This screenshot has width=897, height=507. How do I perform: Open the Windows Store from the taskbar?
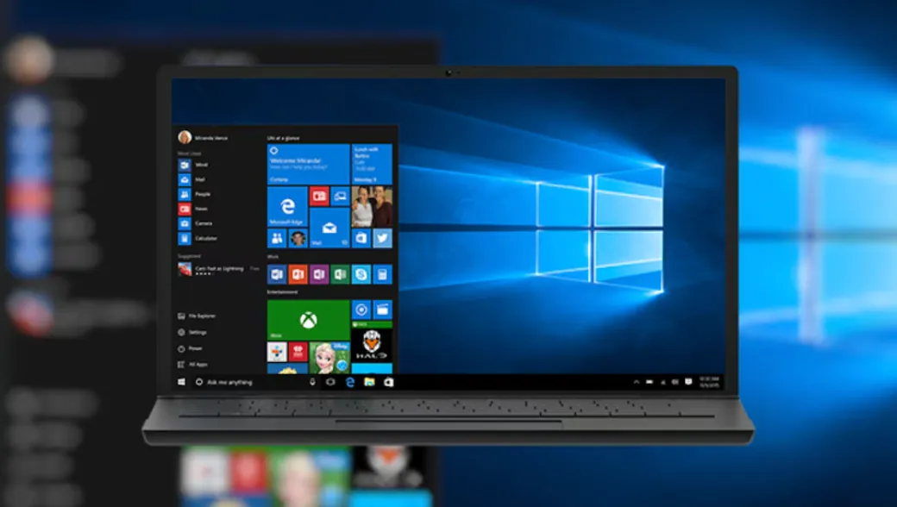click(x=387, y=380)
